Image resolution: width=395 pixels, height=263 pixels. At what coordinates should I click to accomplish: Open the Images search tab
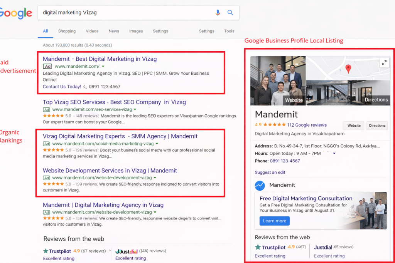(x=136, y=31)
